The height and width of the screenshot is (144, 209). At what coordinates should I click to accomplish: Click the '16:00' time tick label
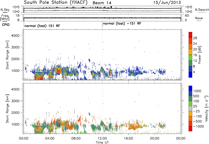[x=128, y=139]
